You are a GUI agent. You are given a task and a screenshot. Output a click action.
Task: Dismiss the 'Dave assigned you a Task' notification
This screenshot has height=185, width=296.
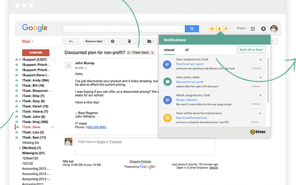click(x=260, y=59)
